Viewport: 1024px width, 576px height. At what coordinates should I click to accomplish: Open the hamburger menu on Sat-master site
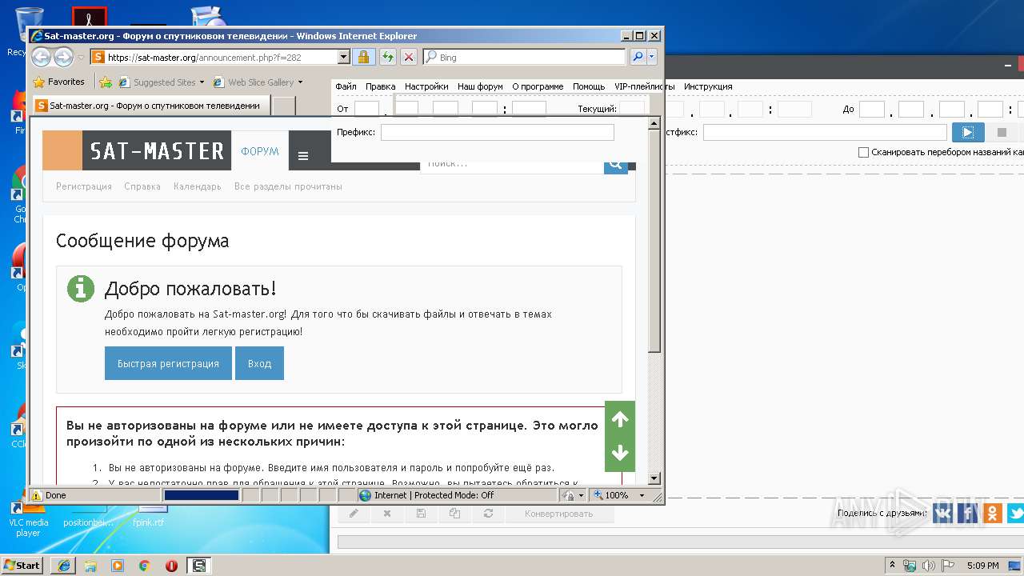[x=303, y=156]
